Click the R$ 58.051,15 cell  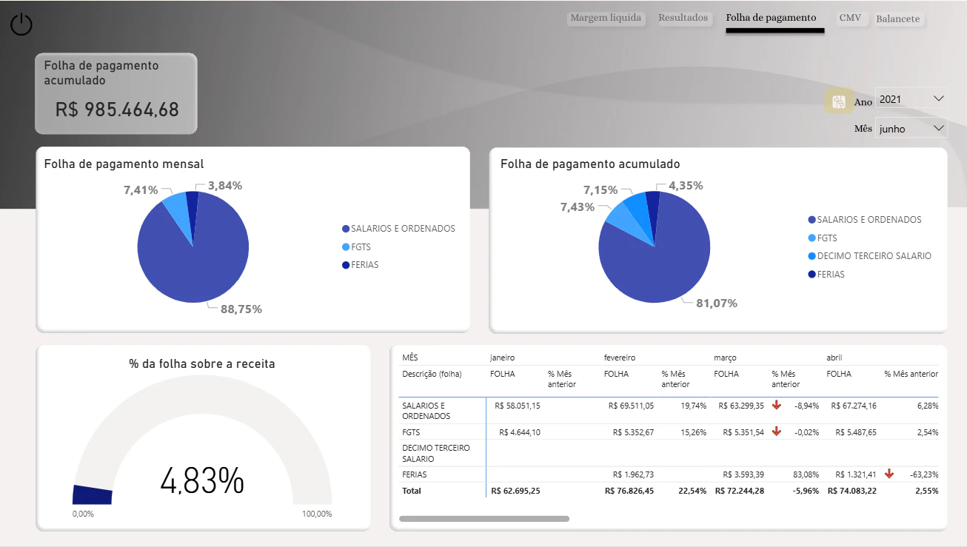[516, 406]
